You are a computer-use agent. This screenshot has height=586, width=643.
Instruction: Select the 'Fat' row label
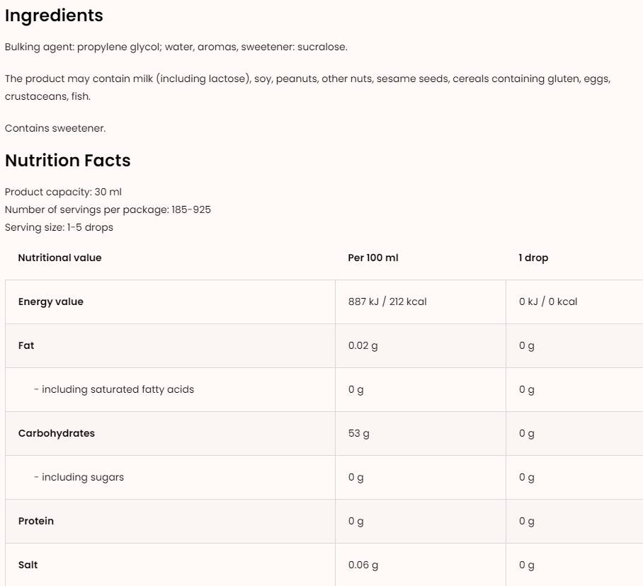(x=26, y=345)
